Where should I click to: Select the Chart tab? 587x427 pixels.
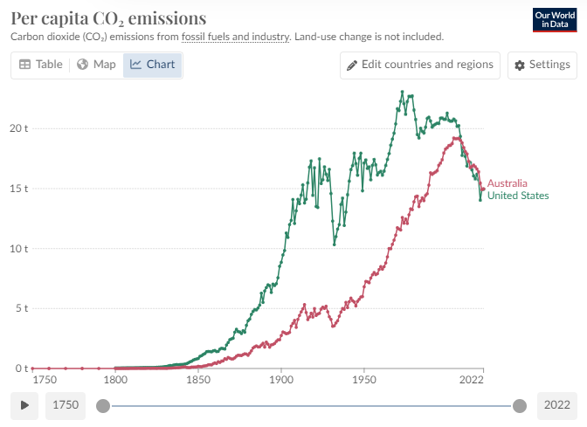pos(152,65)
